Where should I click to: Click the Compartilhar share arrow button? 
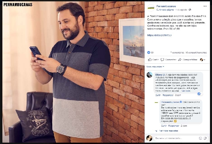(188, 60)
